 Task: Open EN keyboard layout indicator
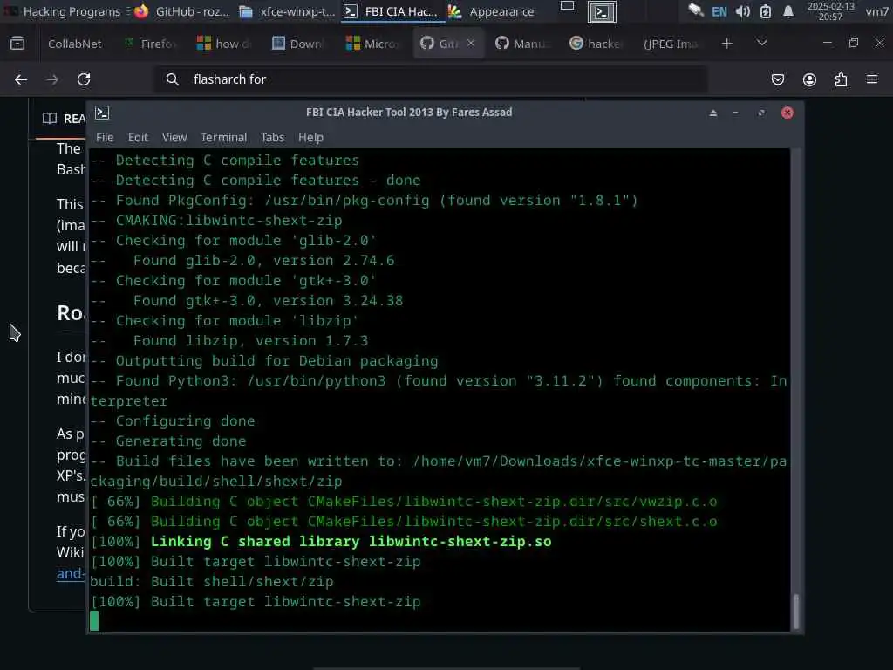(x=719, y=12)
